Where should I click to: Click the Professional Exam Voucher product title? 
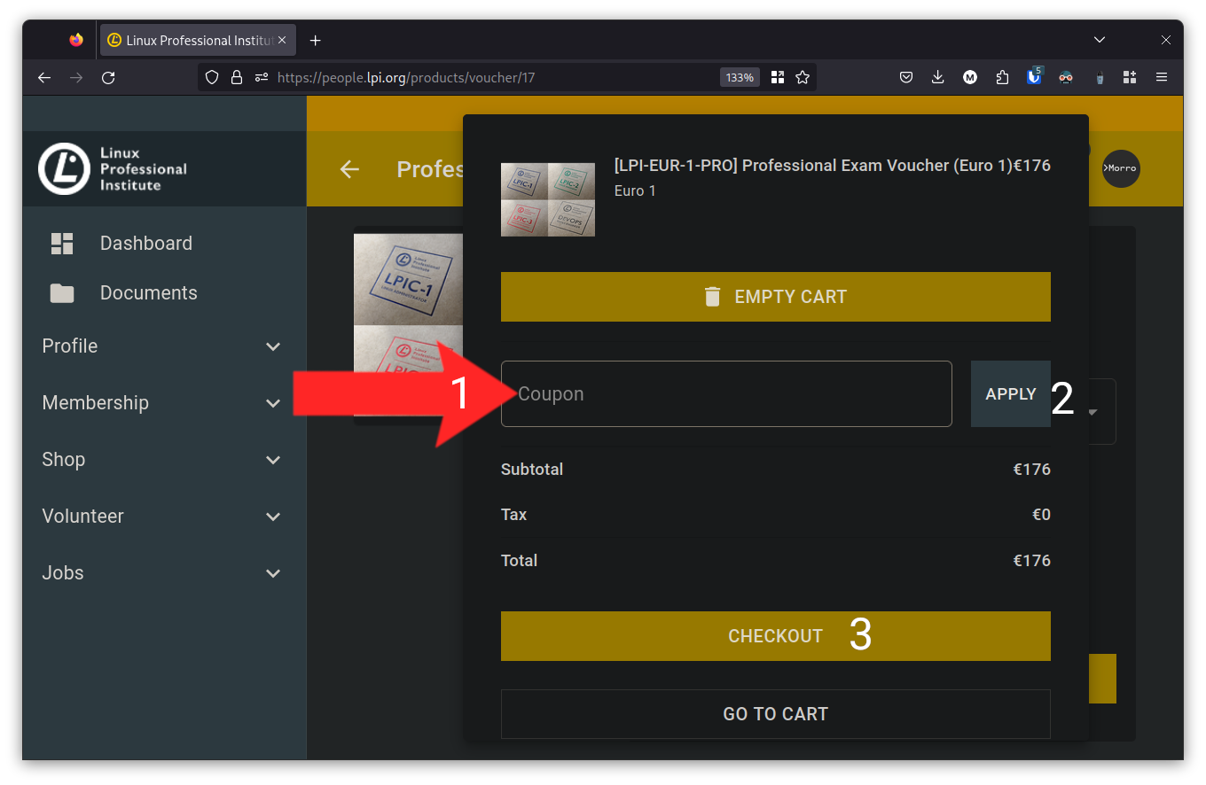pos(813,166)
